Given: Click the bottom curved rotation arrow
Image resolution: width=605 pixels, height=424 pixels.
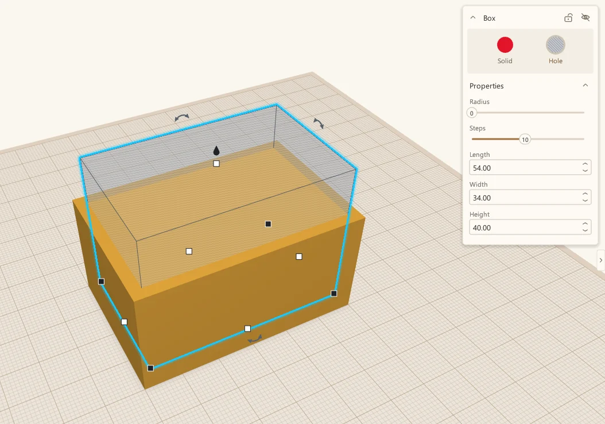Looking at the screenshot, I should 255,339.
